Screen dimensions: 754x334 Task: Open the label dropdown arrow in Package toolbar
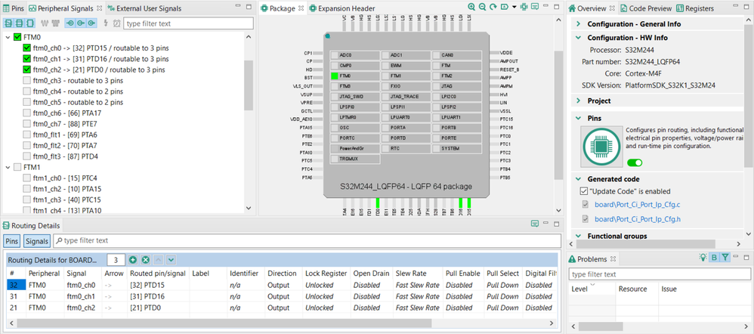(x=514, y=8)
